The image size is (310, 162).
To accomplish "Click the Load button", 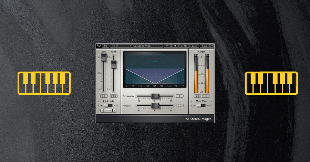I will point(194,46).
